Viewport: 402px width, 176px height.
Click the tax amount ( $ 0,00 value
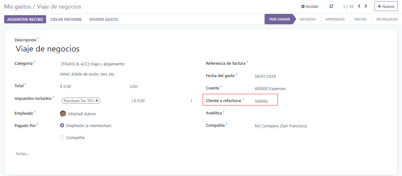pyautogui.click(x=139, y=101)
